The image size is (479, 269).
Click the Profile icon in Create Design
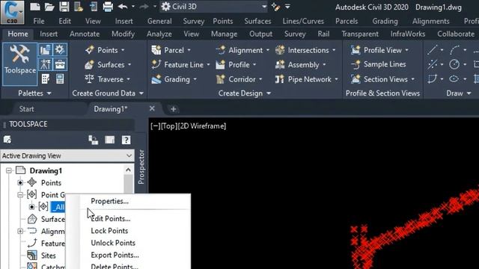(x=221, y=65)
